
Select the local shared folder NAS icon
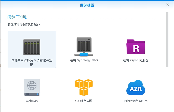[x=32, y=47]
